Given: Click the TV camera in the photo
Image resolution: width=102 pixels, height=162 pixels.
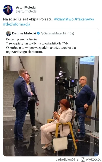Looking at the screenshot, I should (x=66, y=82).
